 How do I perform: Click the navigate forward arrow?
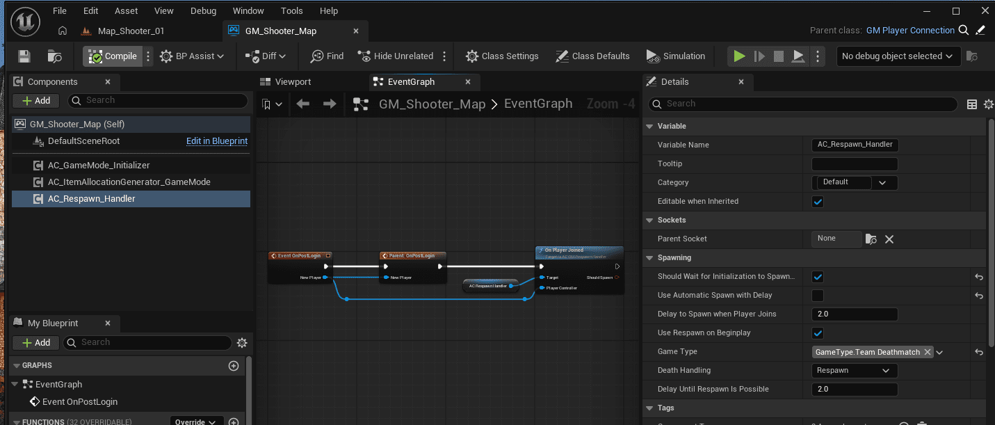coord(330,104)
